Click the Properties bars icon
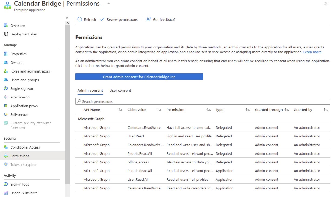This screenshot has height=197, width=335. coord(6,54)
